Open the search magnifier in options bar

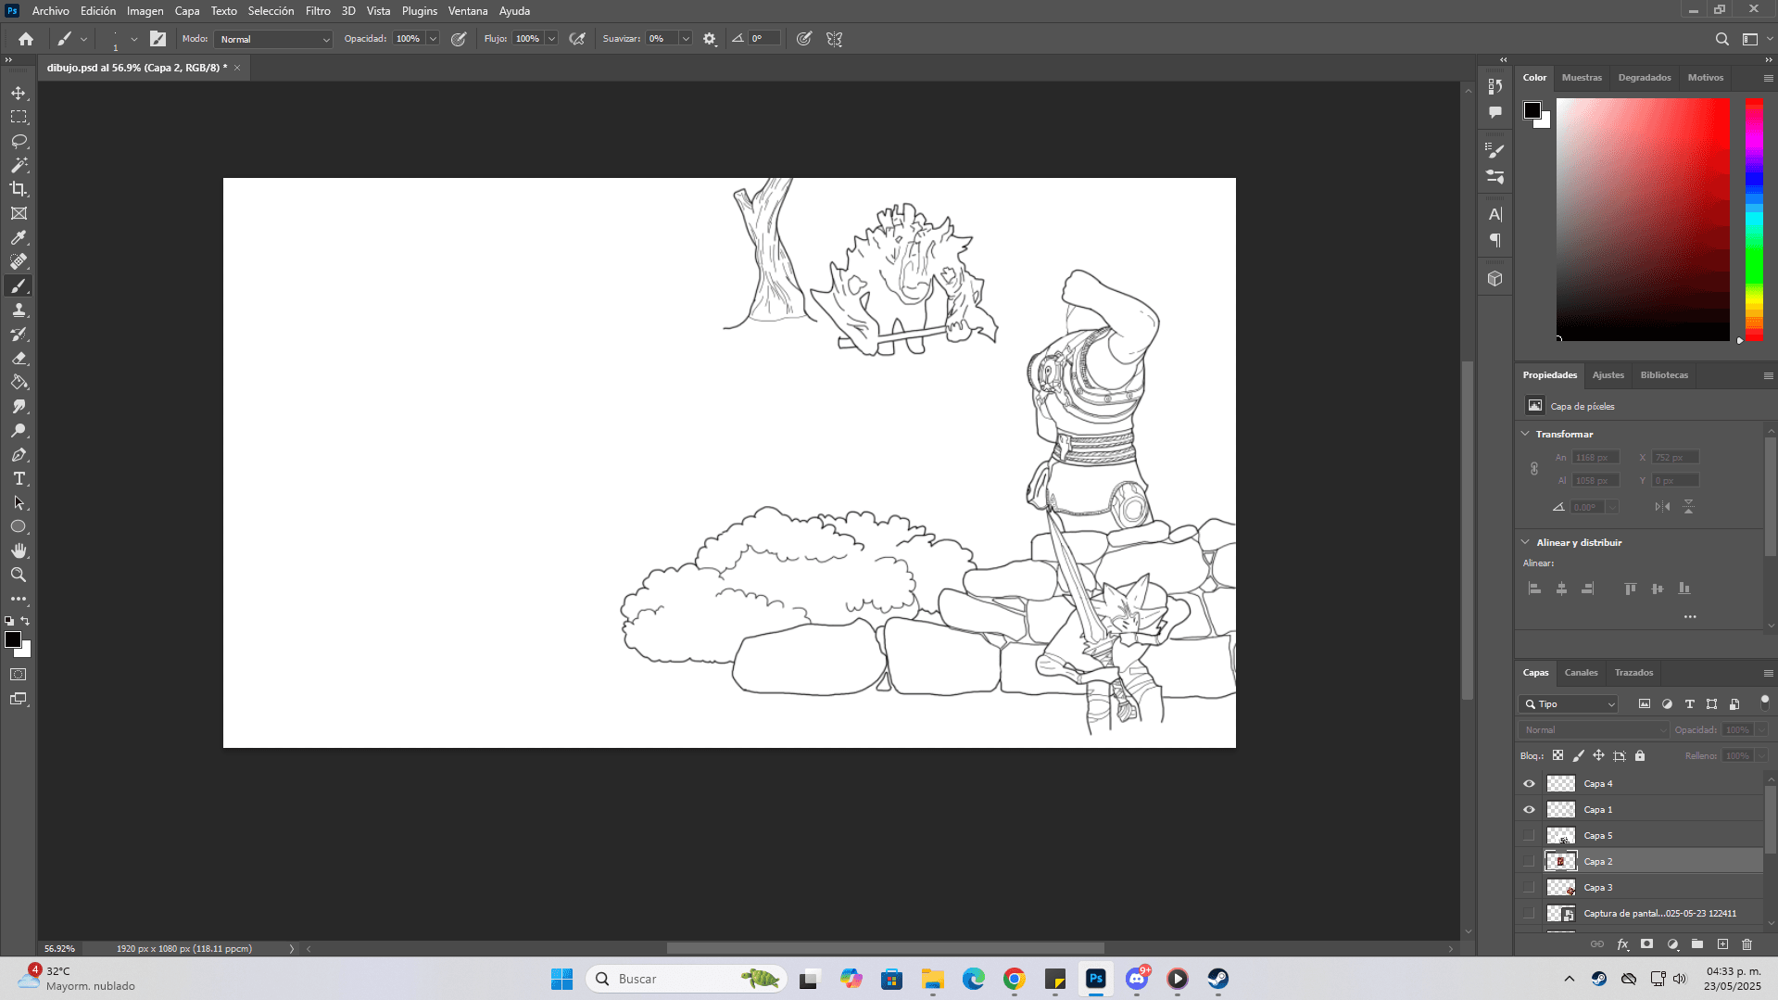(x=1721, y=39)
